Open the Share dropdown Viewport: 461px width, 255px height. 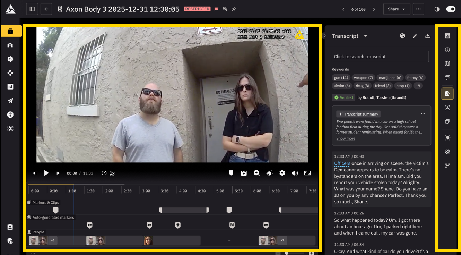pyautogui.click(x=397, y=9)
